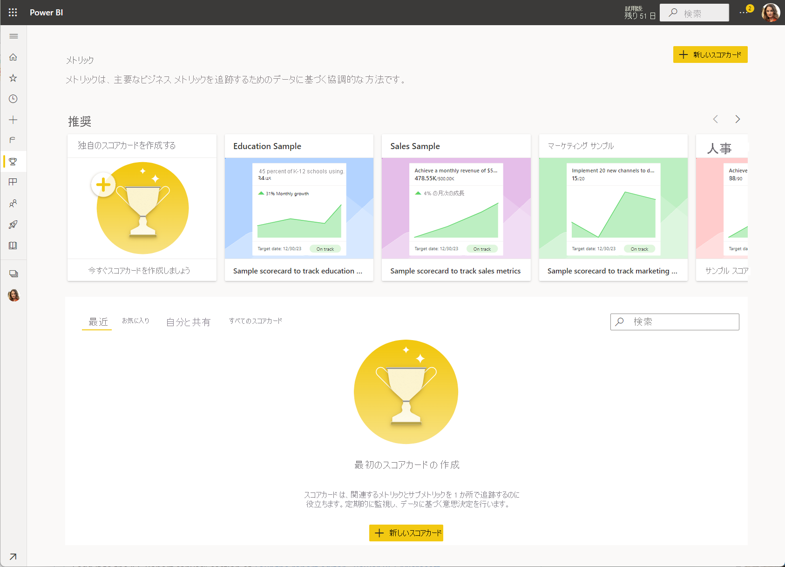The width and height of the screenshot is (785, 567).
Task: Click the large trophy illustration in empty state
Action: coord(406,392)
